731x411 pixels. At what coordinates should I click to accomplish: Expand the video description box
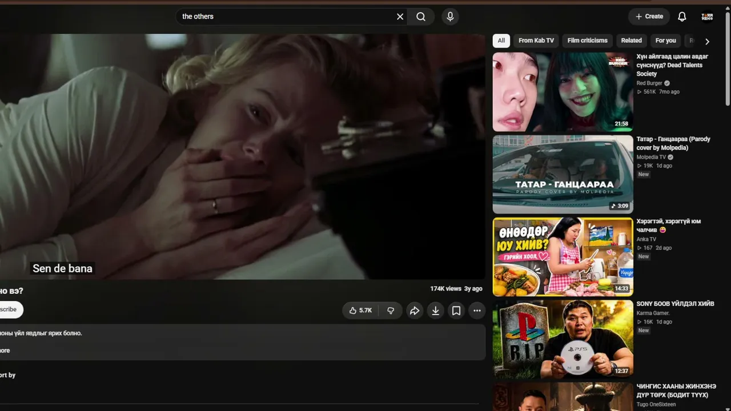click(x=242, y=342)
